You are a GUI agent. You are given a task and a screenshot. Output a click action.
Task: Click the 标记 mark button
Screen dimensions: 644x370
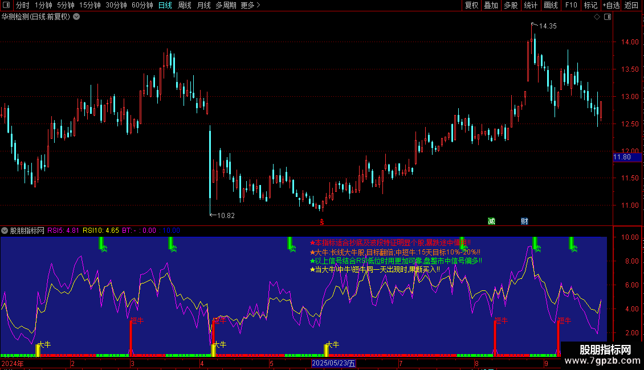(x=590, y=5)
